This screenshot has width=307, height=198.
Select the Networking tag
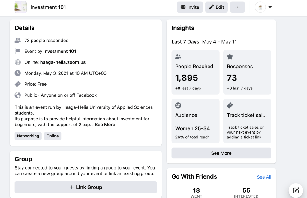28,136
